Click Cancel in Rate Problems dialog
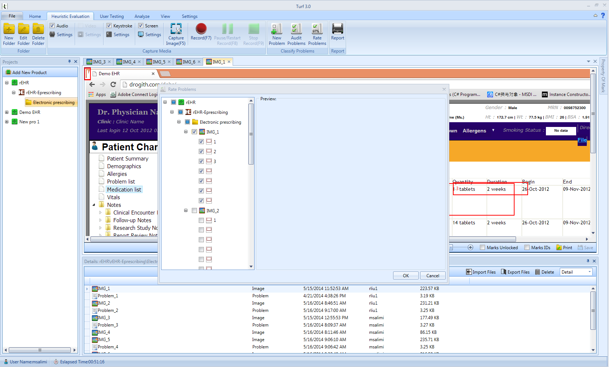 432,276
